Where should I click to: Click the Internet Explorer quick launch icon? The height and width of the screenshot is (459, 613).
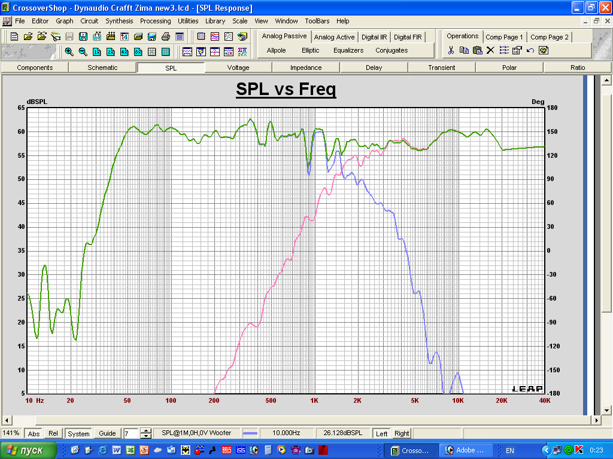pos(103,451)
